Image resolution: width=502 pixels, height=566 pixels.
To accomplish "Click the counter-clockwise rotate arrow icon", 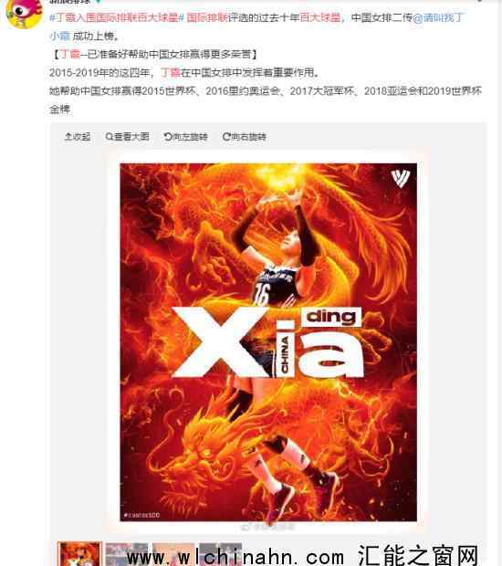I will coord(167,136).
